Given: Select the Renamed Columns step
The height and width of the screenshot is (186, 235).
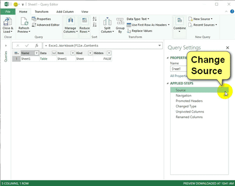Looking at the screenshot, I should 199,117.
